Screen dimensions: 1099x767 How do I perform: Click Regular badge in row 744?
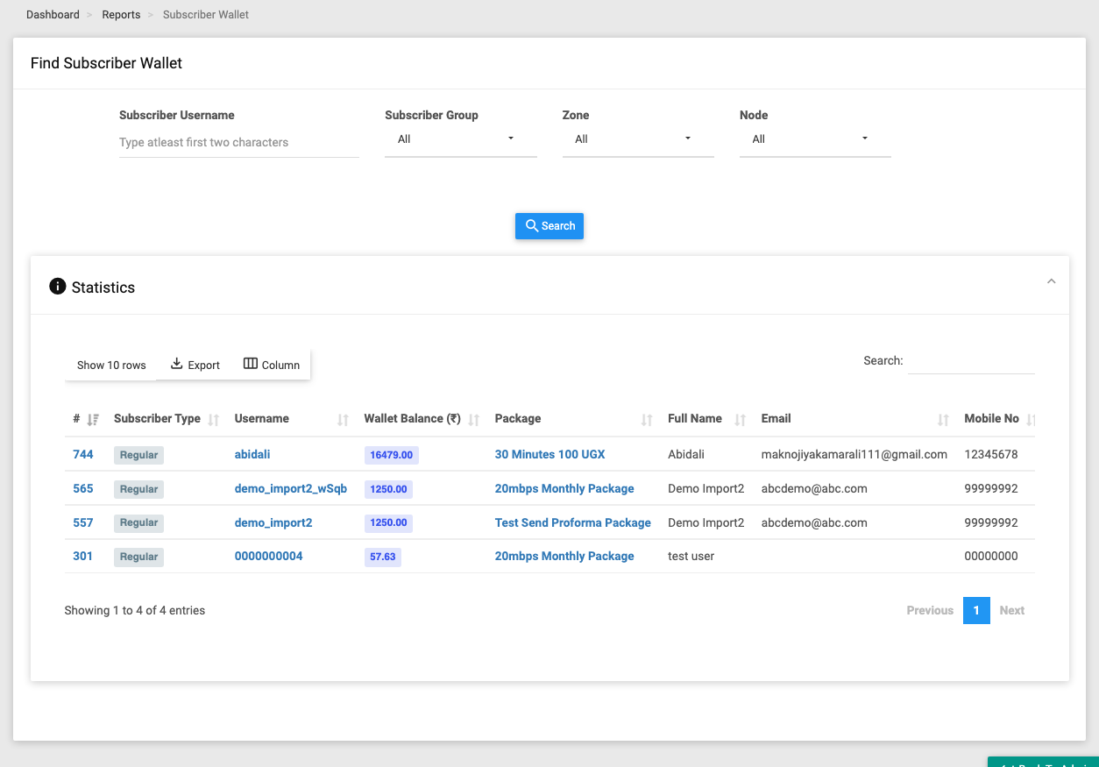coord(138,455)
